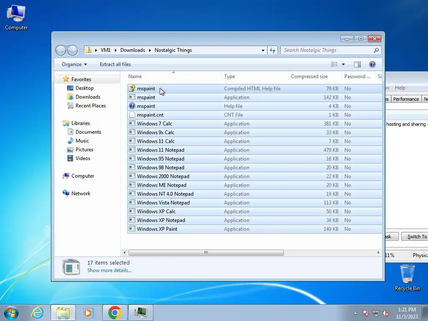
Task: Click the muted volume tray icon
Action: (385, 313)
